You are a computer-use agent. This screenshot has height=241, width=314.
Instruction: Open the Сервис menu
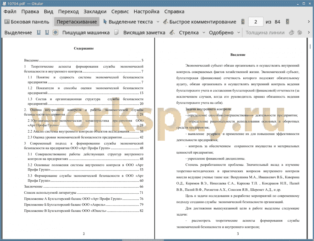coord(120,12)
